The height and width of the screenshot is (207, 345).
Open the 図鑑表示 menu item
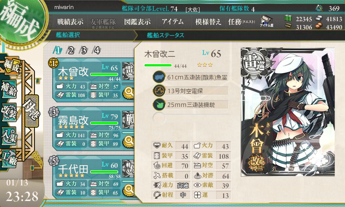[x=137, y=22]
